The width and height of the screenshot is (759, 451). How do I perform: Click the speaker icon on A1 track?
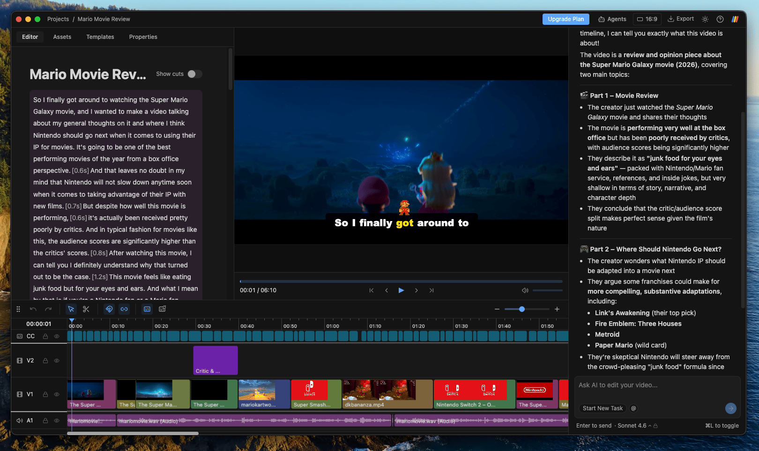pos(20,421)
